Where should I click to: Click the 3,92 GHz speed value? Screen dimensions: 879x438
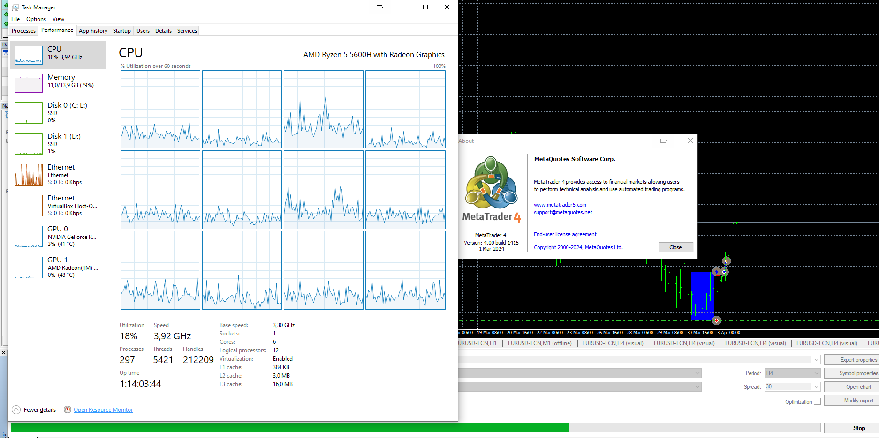tap(172, 336)
